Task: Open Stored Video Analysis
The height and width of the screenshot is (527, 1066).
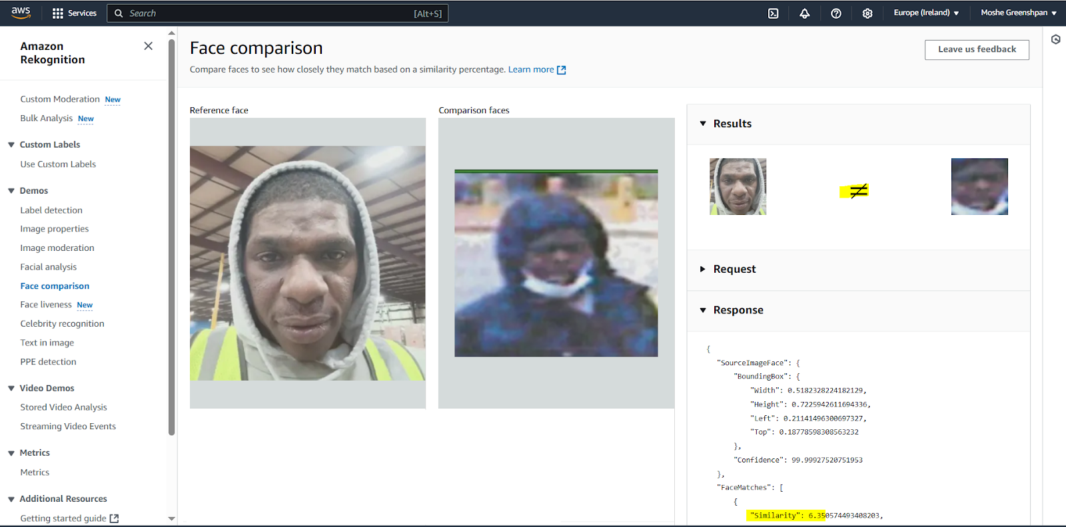Action: point(64,407)
